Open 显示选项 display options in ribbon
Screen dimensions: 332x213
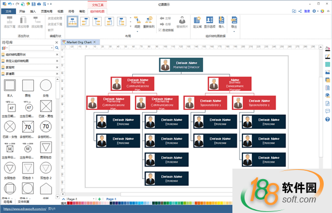pyautogui.click(x=210, y=22)
